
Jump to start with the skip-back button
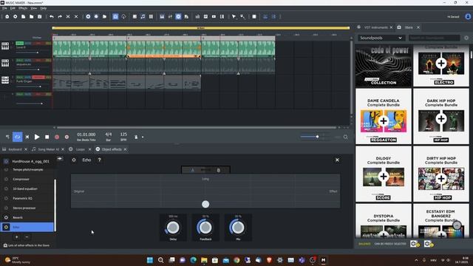click(27, 137)
